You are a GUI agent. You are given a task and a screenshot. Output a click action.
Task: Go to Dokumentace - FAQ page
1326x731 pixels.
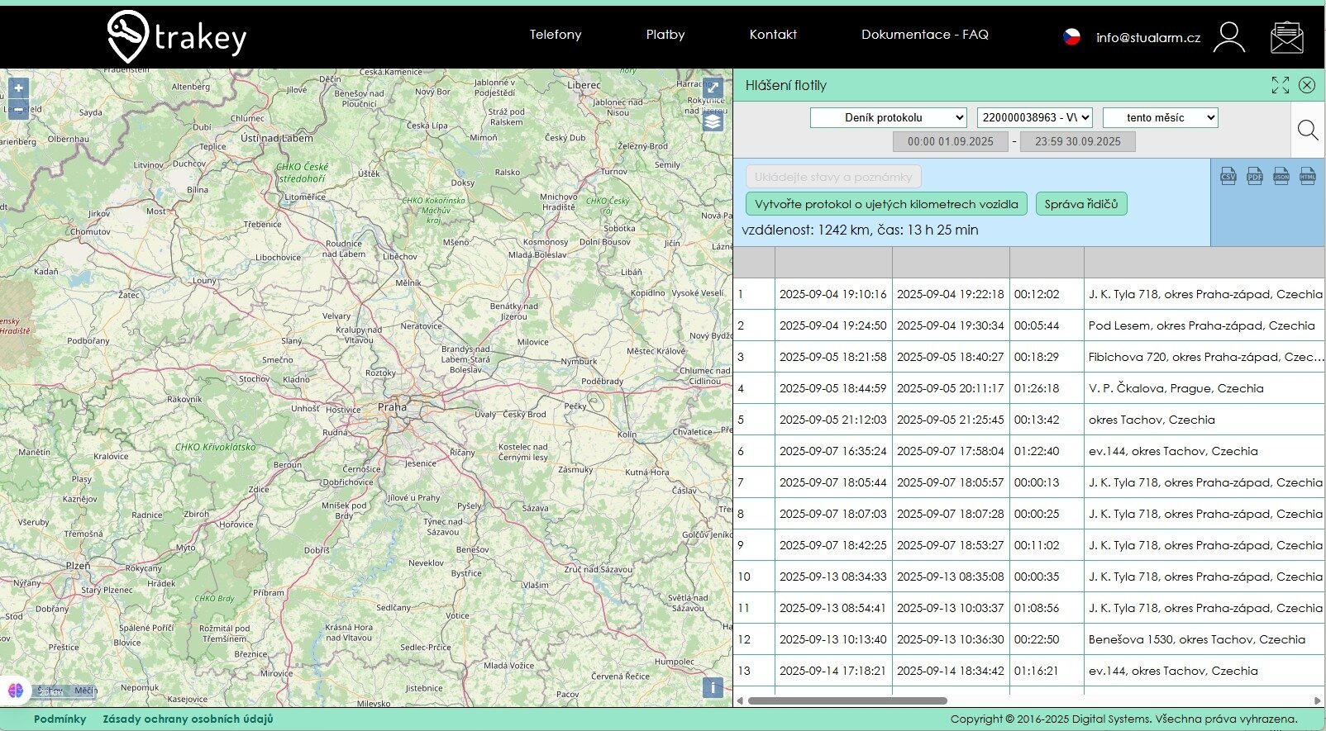tap(924, 35)
